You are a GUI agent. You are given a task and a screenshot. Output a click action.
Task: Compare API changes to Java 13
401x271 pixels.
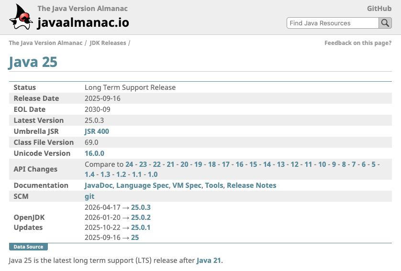pyautogui.click(x=281, y=164)
